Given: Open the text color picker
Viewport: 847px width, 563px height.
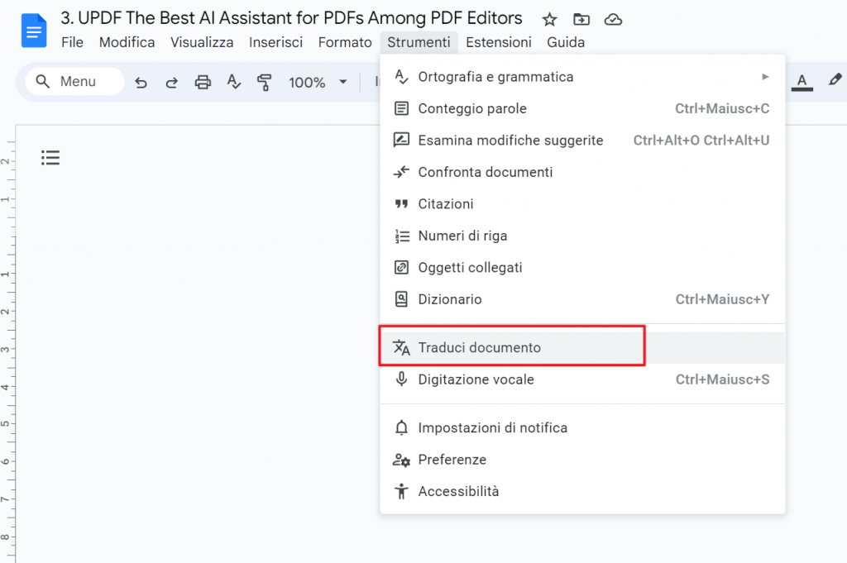Looking at the screenshot, I should click(x=802, y=82).
